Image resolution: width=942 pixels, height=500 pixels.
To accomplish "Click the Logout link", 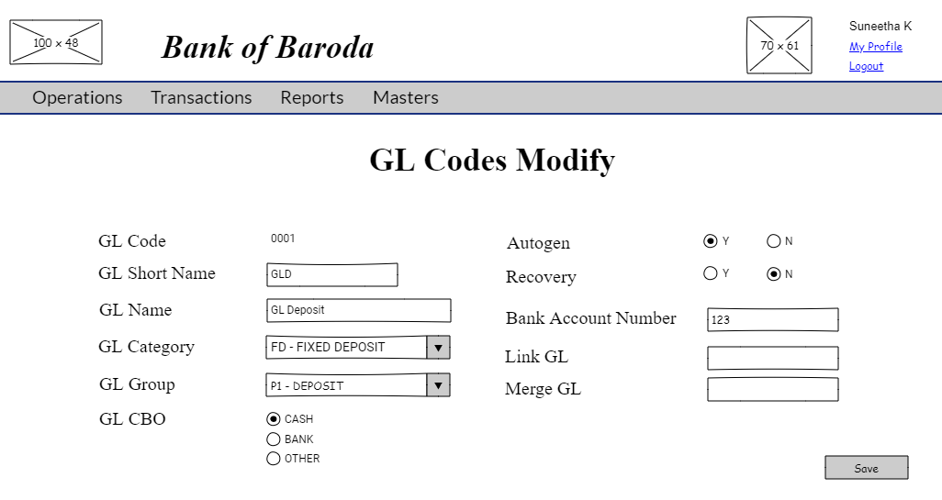I will click(x=866, y=66).
